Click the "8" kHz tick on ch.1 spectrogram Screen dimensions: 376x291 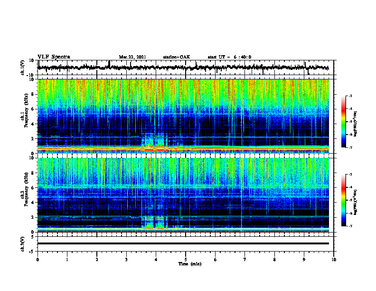[33, 94]
